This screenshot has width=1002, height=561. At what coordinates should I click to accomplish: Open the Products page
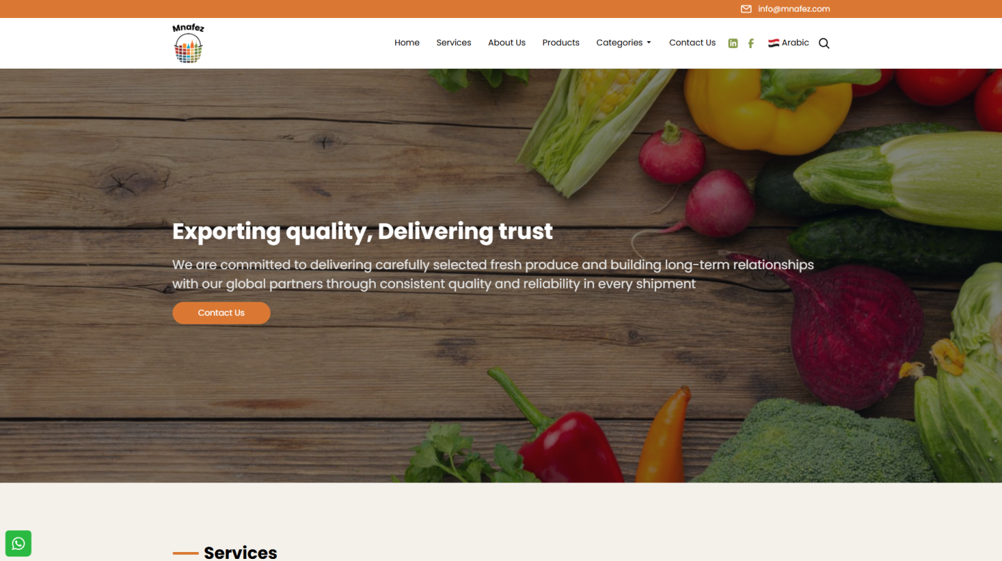[x=561, y=42]
